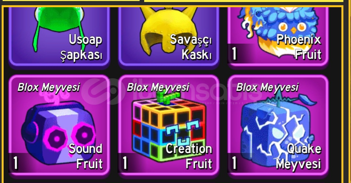Viewport: 351px width, 183px height.
Task: Click the Phoenix Fruit quantity badge
Action: click(234, 54)
